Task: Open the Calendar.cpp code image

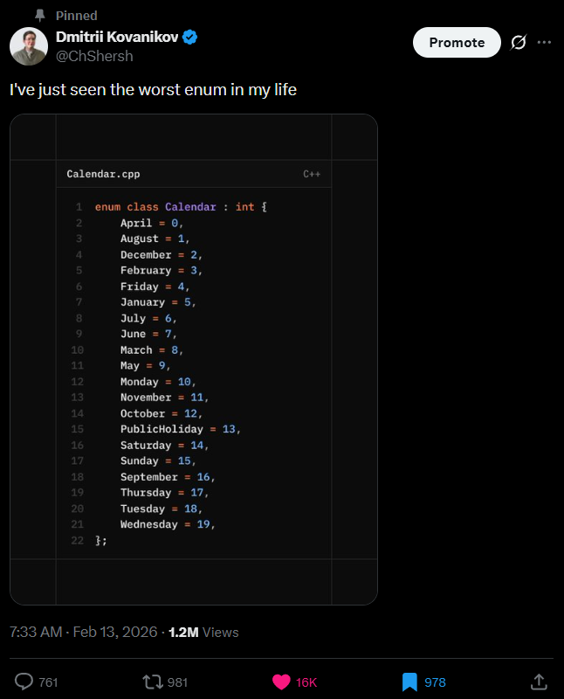Action: click(194, 359)
